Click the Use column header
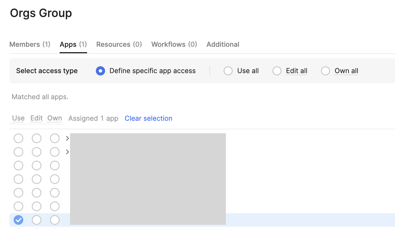Viewport: 395px width, 229px height. [18, 118]
